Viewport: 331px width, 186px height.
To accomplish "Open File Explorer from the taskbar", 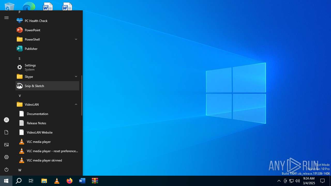I will (x=44, y=181).
